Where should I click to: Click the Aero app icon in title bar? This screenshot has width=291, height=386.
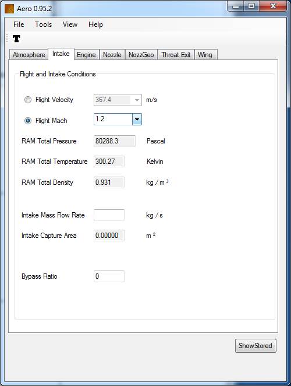tap(9, 9)
